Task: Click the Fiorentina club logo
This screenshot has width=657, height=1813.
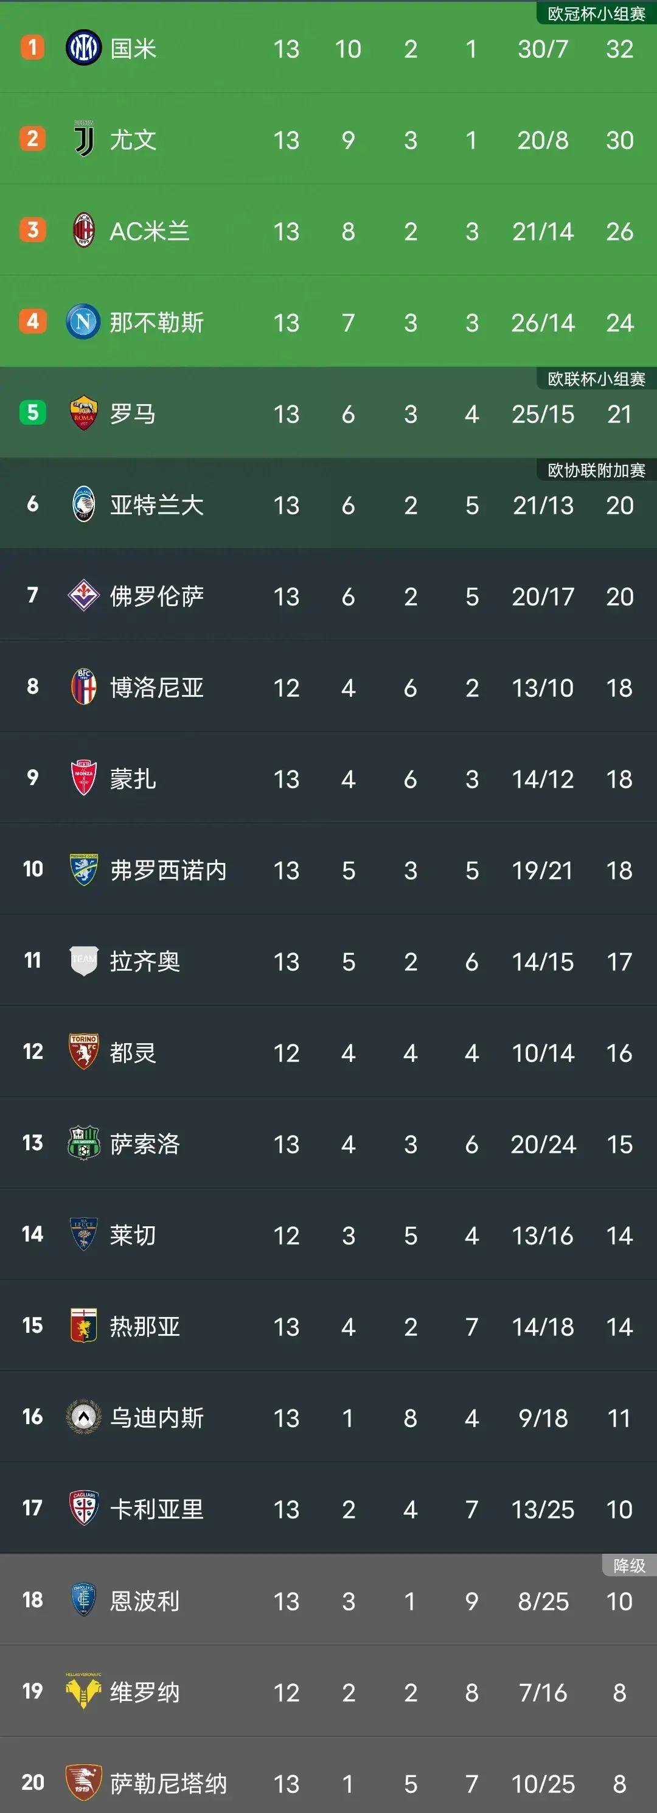Action: (x=83, y=596)
